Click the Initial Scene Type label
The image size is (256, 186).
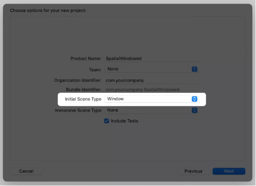pos(83,99)
